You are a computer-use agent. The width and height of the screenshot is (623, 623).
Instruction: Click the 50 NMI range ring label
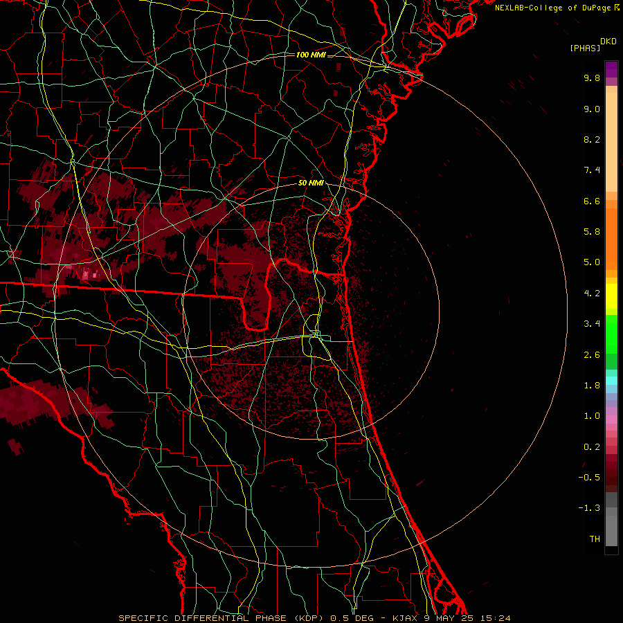coord(311,183)
